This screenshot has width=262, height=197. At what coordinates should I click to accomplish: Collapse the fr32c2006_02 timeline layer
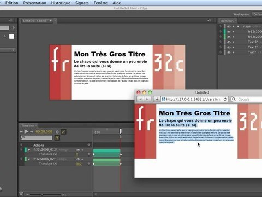point(29,159)
